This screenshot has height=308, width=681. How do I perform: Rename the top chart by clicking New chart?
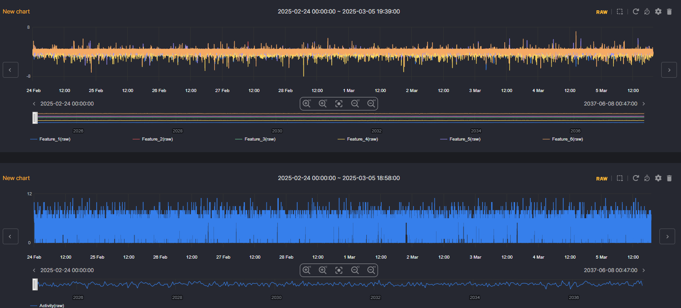16,11
